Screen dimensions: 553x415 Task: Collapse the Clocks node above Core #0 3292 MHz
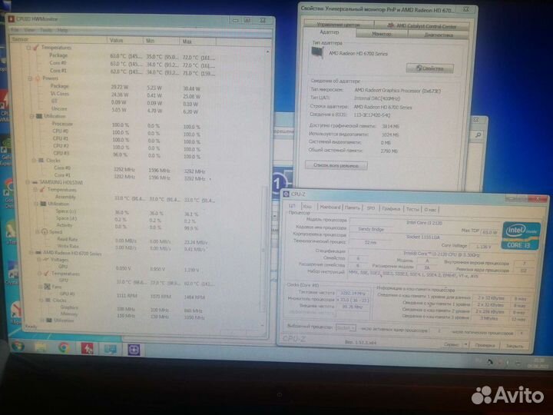[x=34, y=161]
